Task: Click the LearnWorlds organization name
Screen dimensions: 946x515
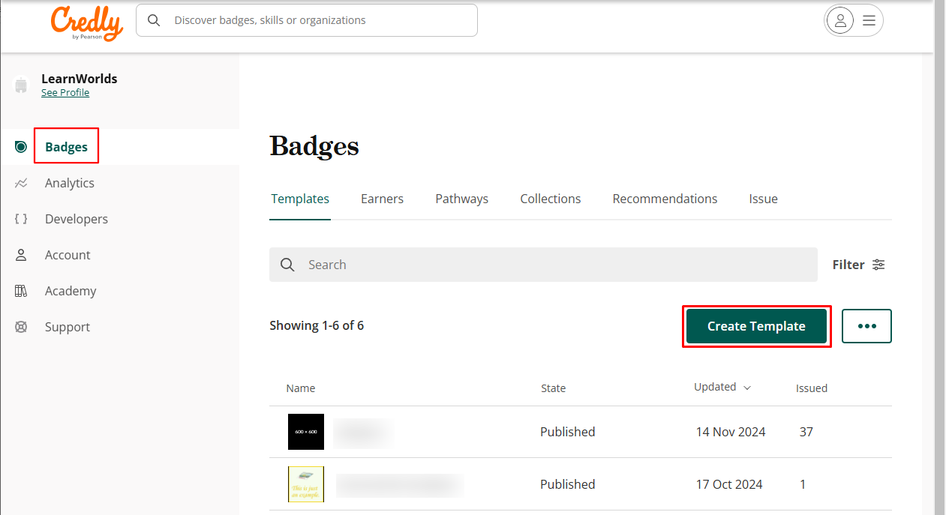Action: click(x=80, y=79)
